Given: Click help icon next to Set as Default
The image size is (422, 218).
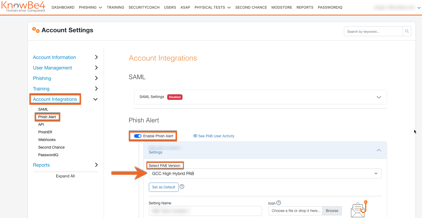Looking at the screenshot, I should [182, 187].
